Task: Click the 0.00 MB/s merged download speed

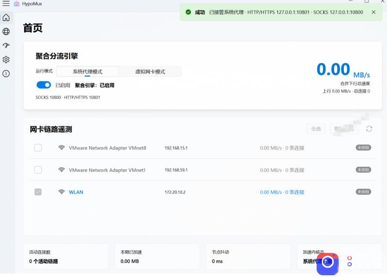Action: point(343,69)
